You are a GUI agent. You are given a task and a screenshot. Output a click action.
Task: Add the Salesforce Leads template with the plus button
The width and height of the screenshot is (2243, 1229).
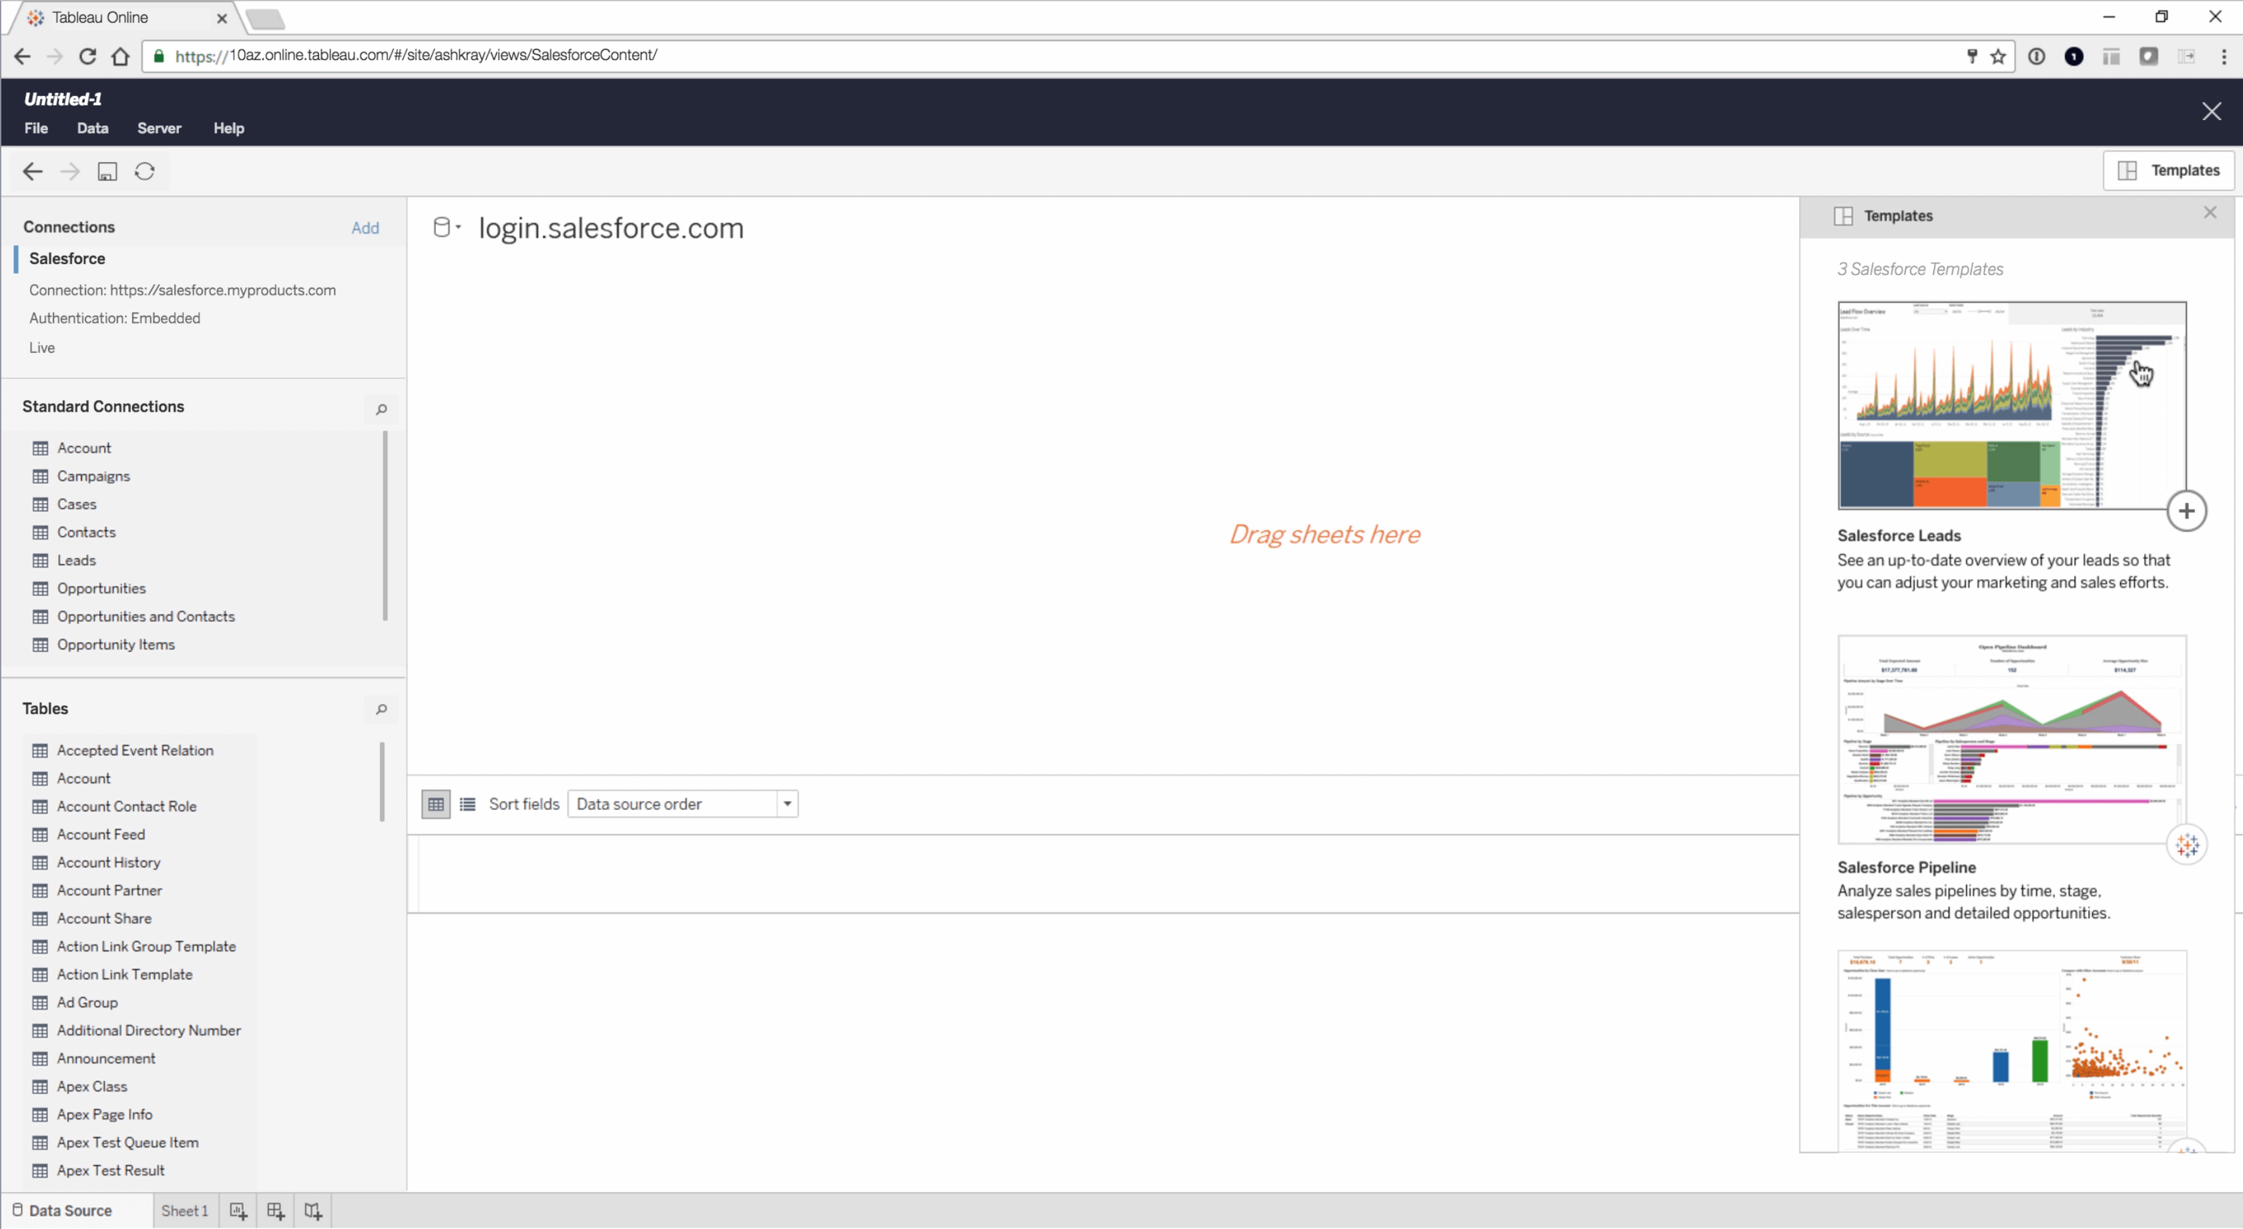click(x=2188, y=510)
